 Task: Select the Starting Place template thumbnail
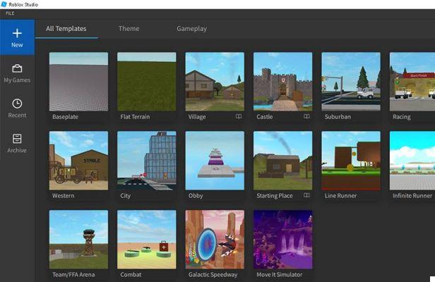pyautogui.click(x=282, y=161)
